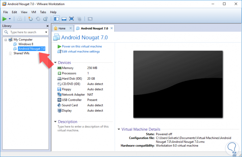This screenshot has width=242, height=157.
Task: Click the revert to snapshot icon
Action: point(38,19)
